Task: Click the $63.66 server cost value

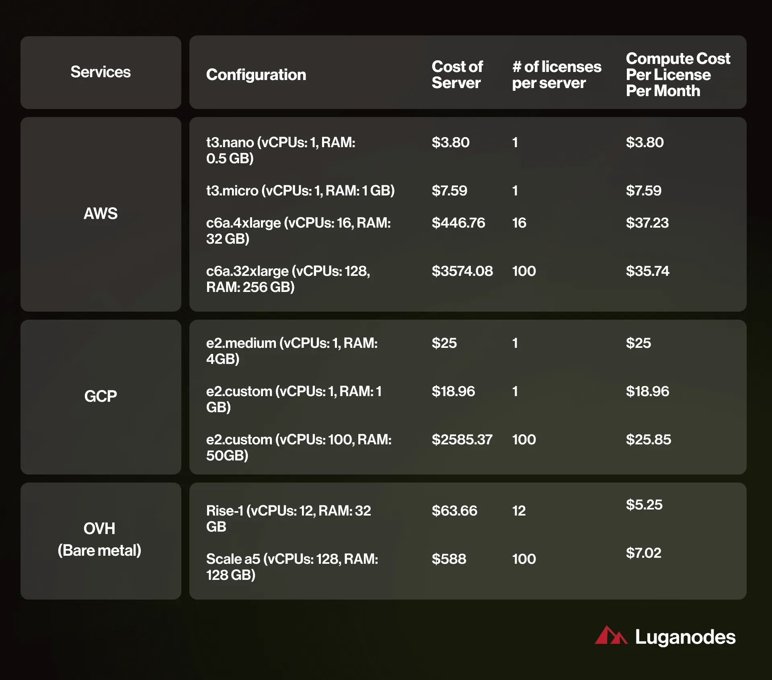Action: 454,511
